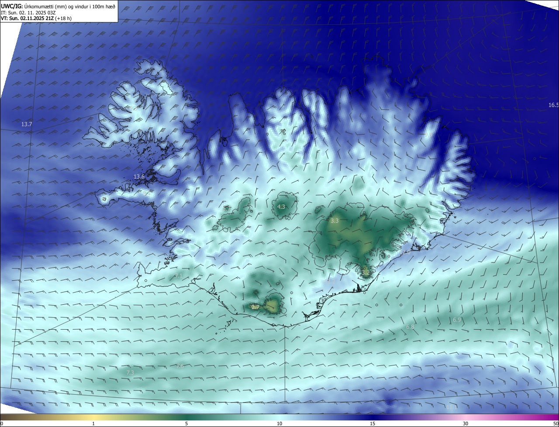Screen dimensions: 559x427
Task: Click the color scale at the 0 tick
Action: [x=2, y=424]
